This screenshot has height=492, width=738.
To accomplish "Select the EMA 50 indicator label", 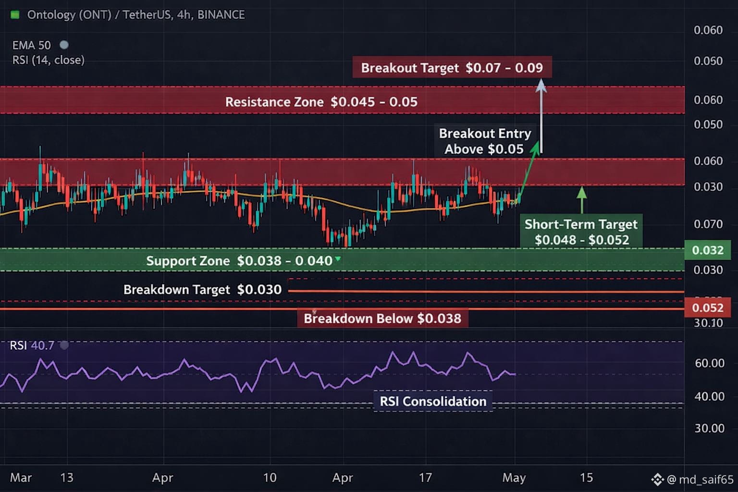I will [x=31, y=45].
